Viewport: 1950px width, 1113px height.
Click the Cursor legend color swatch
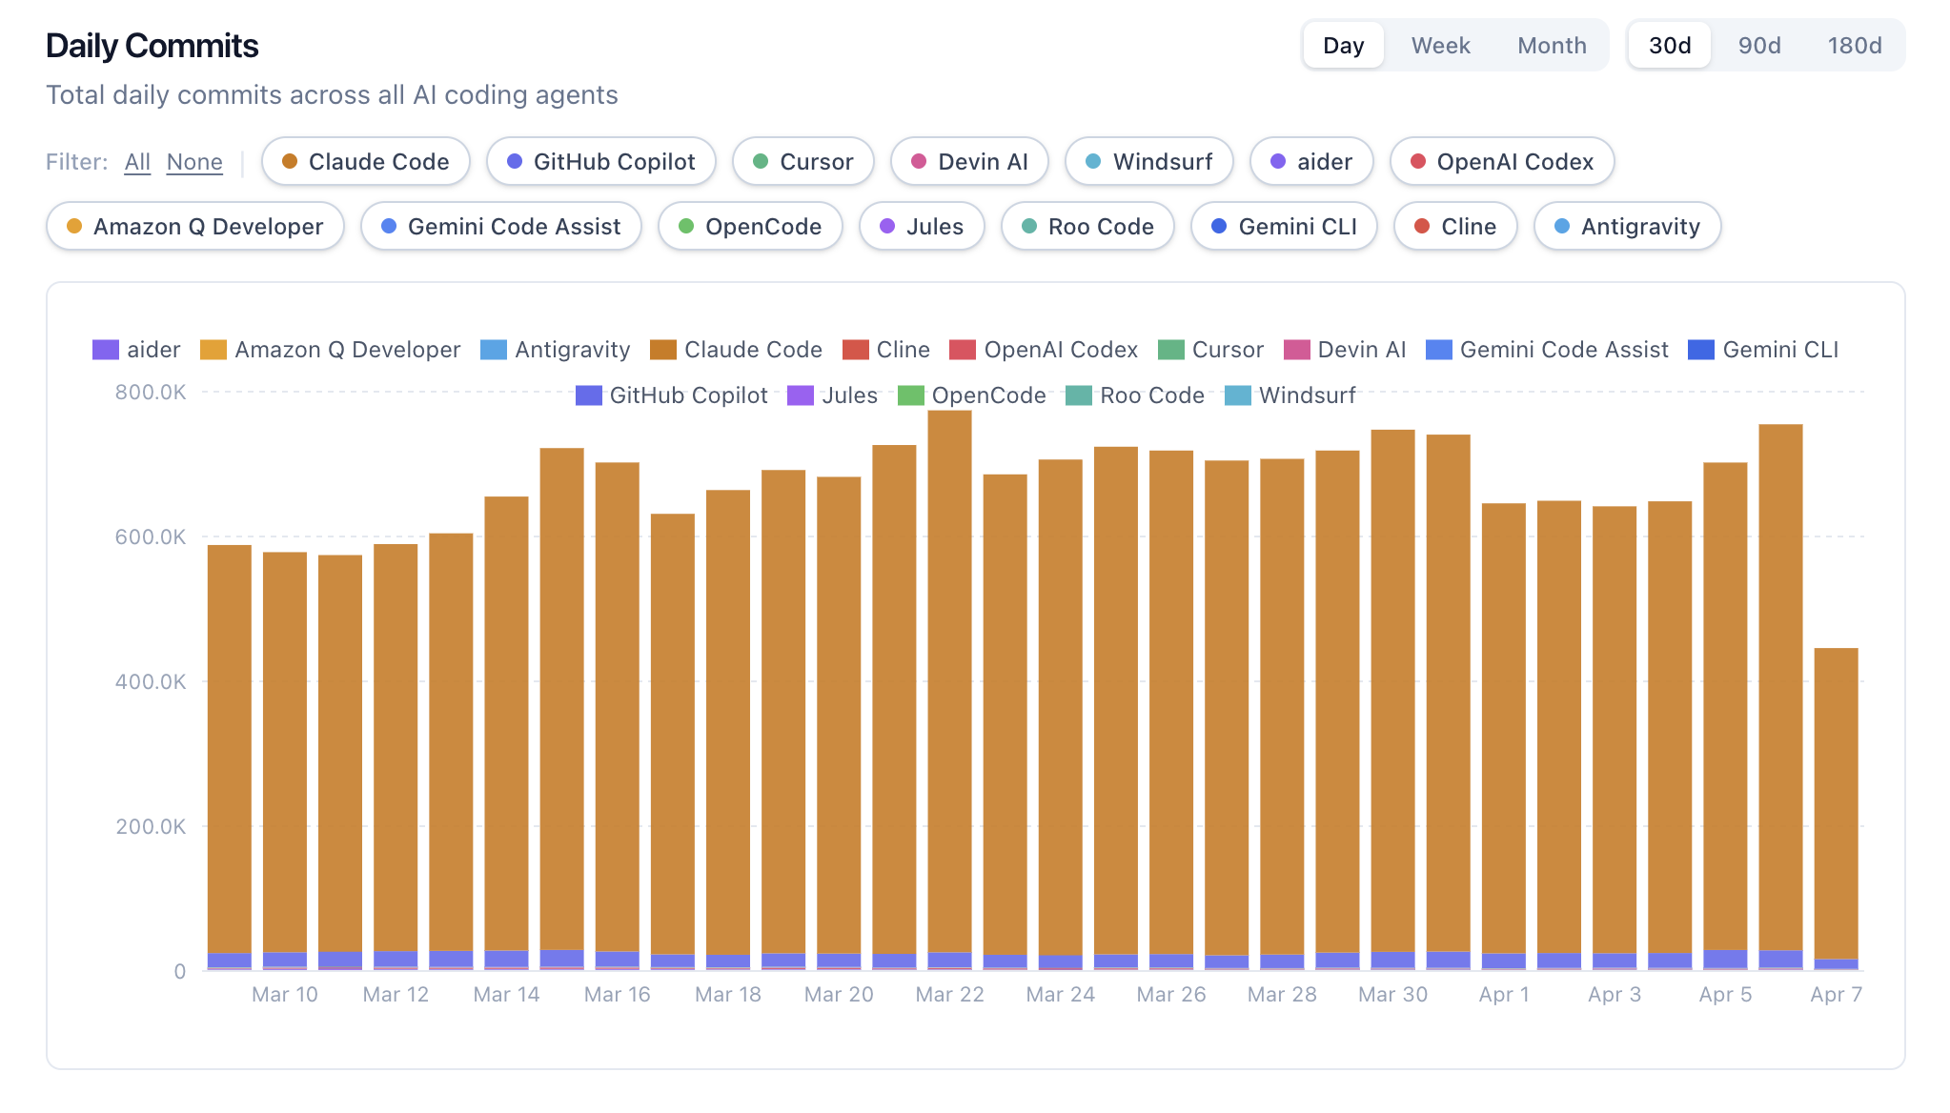pyautogui.click(x=1170, y=350)
